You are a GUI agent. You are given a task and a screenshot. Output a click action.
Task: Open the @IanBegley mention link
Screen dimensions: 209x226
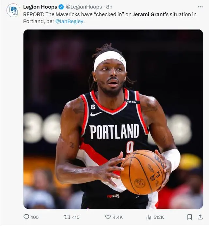(x=69, y=21)
